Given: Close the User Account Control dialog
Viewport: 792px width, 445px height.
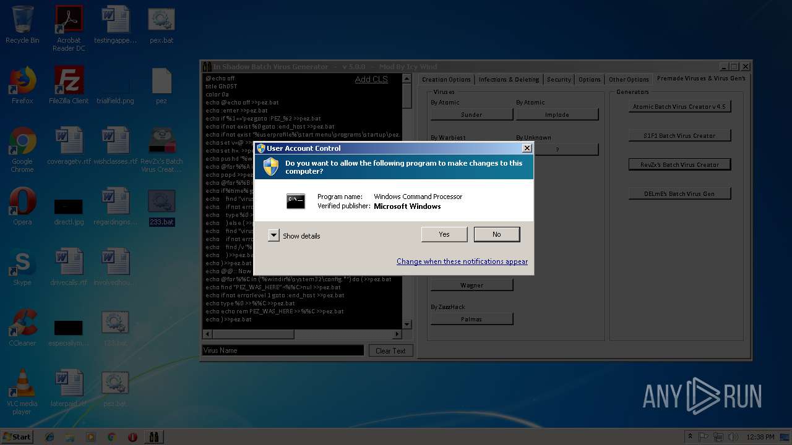Looking at the screenshot, I should (x=527, y=148).
